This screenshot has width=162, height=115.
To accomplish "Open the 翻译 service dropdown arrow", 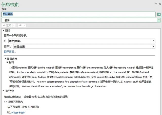I will pyautogui.click(x=159, y=20).
